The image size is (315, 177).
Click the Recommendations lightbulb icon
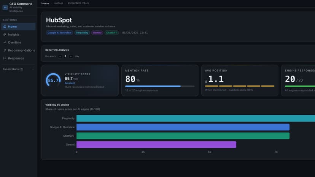[x=5, y=50]
